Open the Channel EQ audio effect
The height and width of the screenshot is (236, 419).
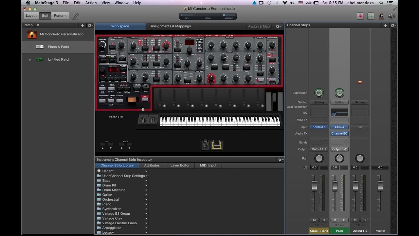(339, 133)
